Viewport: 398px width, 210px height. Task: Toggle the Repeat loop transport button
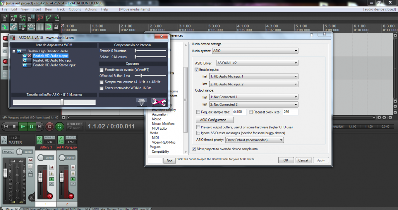tap(60, 126)
